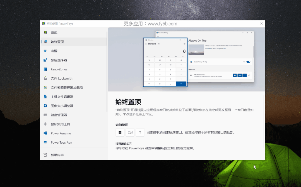Click the 新增内容 sparkle icon

tap(45, 155)
